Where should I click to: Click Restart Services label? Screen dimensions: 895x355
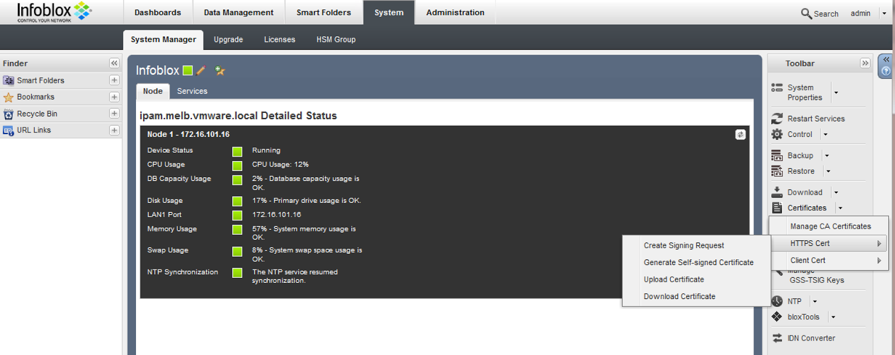tap(816, 119)
